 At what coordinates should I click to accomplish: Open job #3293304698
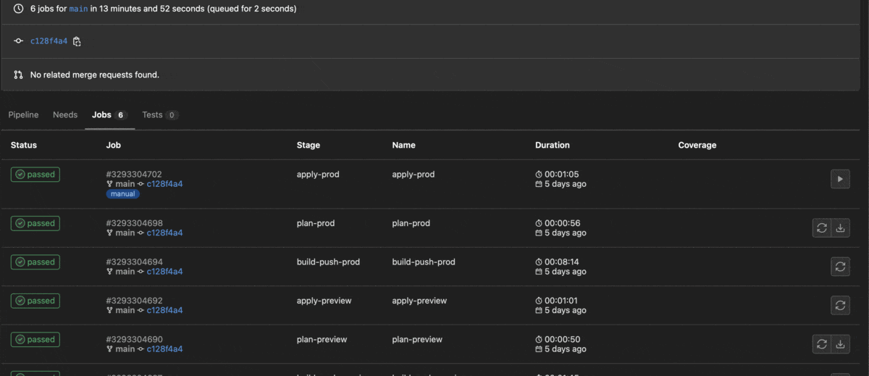click(x=134, y=223)
